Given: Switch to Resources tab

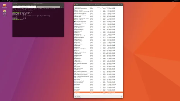Looking at the screenshot, I should [x=98, y=5].
